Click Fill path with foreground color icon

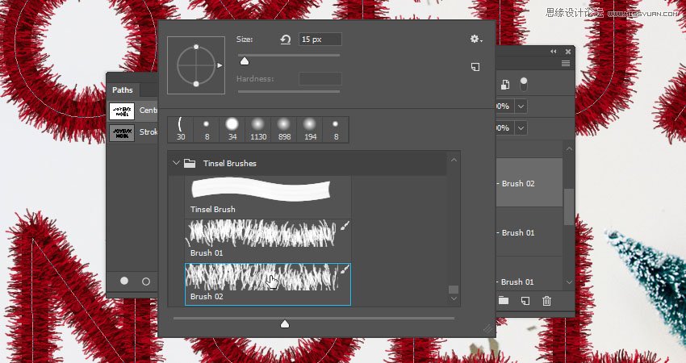pos(124,281)
